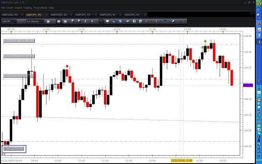Click the highlighted camera-like toolbar icon
262x164 pixels.
tap(59, 21)
